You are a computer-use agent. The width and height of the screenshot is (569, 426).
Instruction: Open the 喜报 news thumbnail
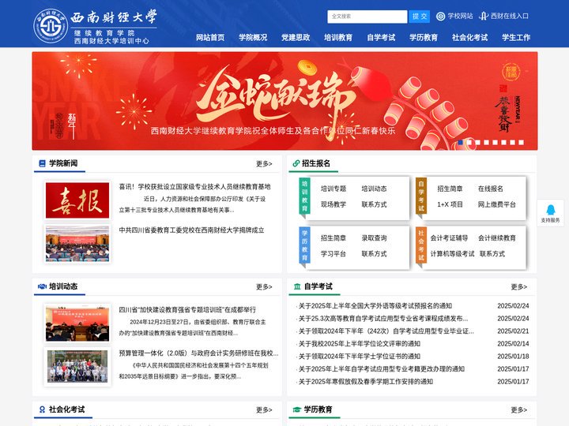coord(77,200)
